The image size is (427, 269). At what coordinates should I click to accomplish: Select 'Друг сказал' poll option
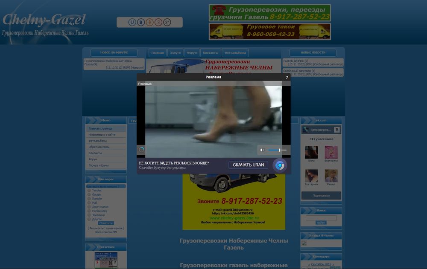click(x=89, y=207)
